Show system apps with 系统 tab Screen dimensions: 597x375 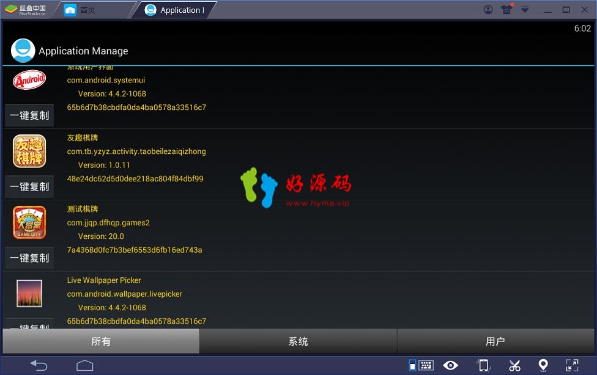[x=298, y=341]
